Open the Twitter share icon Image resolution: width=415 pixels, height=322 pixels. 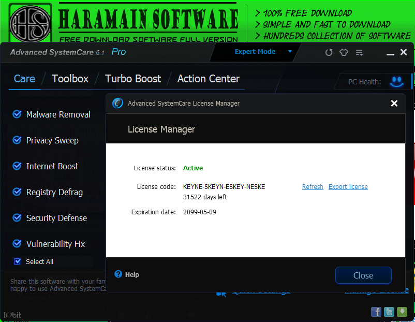point(389,312)
